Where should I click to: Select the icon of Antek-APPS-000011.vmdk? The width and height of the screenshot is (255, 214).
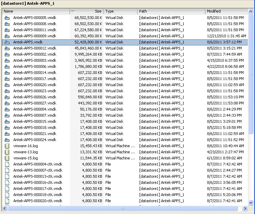pyautogui.click(x=7, y=30)
